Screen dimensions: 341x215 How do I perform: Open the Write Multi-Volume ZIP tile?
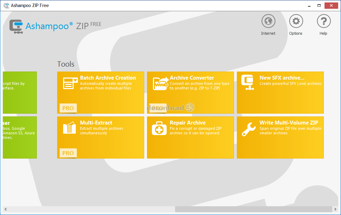280,137
